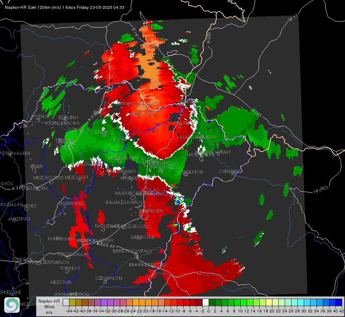Screen dimensions: 345x317
Task: Select the KUNHEGYES label
Action: [61, 238]
